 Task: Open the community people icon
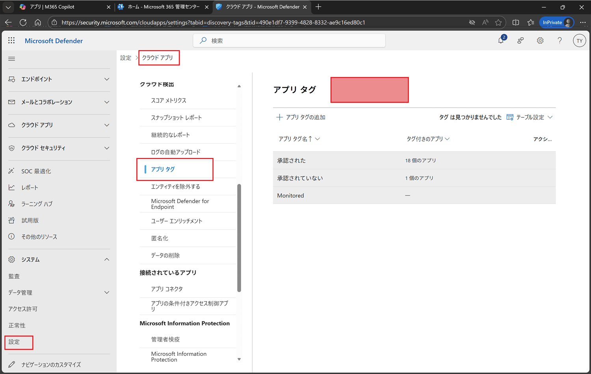click(520, 41)
